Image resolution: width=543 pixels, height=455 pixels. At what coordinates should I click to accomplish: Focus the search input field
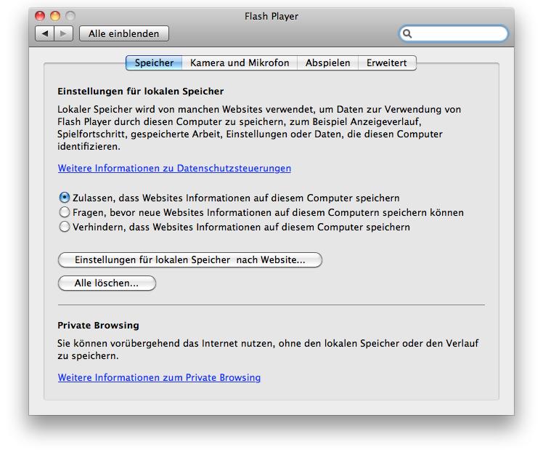pyautogui.click(x=453, y=33)
